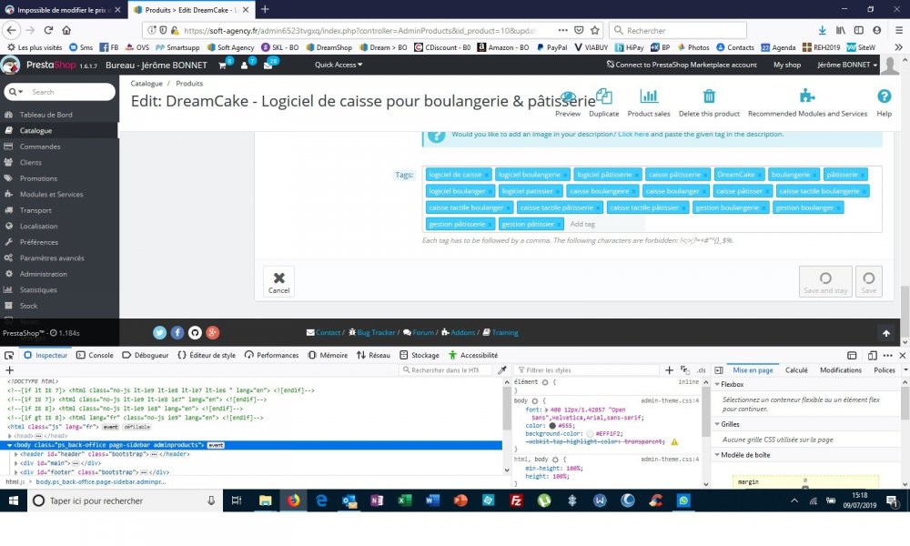Reload the current page
This screenshot has width=910, height=546.
[x=48, y=30]
